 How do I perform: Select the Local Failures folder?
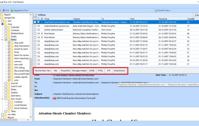click(x=20, y=105)
